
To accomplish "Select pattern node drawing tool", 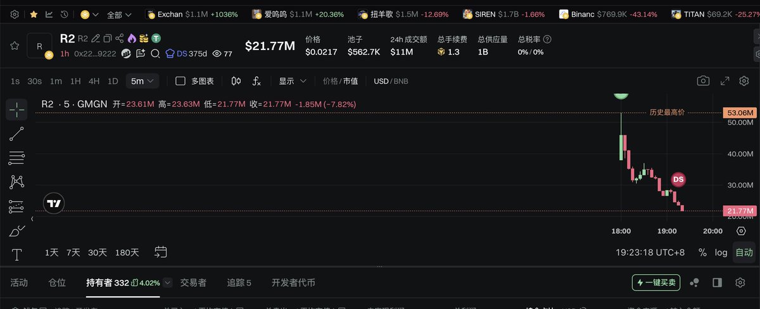I will (x=17, y=182).
